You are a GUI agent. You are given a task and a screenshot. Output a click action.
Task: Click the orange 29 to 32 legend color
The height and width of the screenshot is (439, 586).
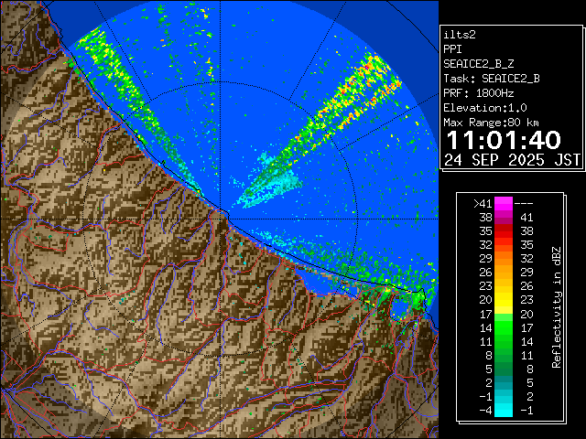(x=504, y=259)
